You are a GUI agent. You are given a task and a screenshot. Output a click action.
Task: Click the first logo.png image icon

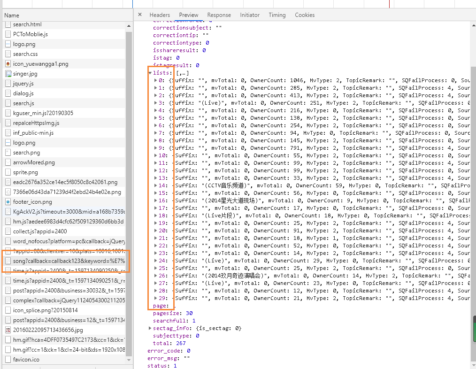click(x=8, y=44)
